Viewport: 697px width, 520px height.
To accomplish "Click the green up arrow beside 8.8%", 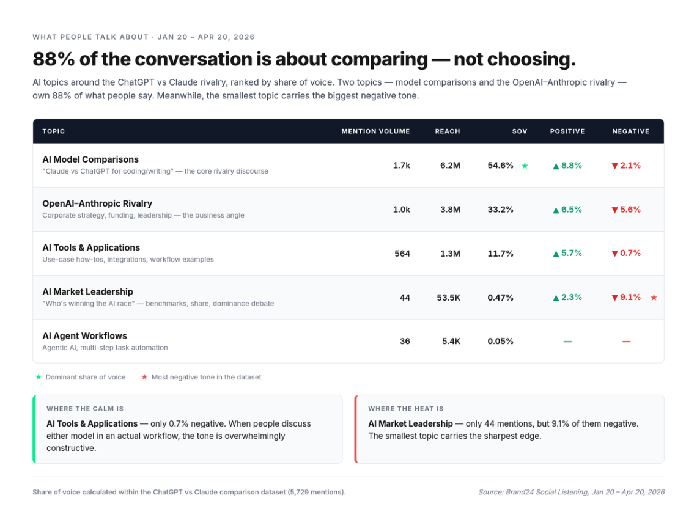I will 556,166.
